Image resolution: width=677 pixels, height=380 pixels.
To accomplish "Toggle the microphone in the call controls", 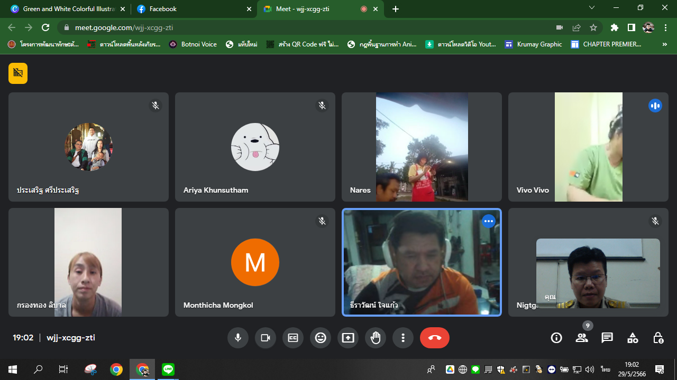I will click(238, 338).
